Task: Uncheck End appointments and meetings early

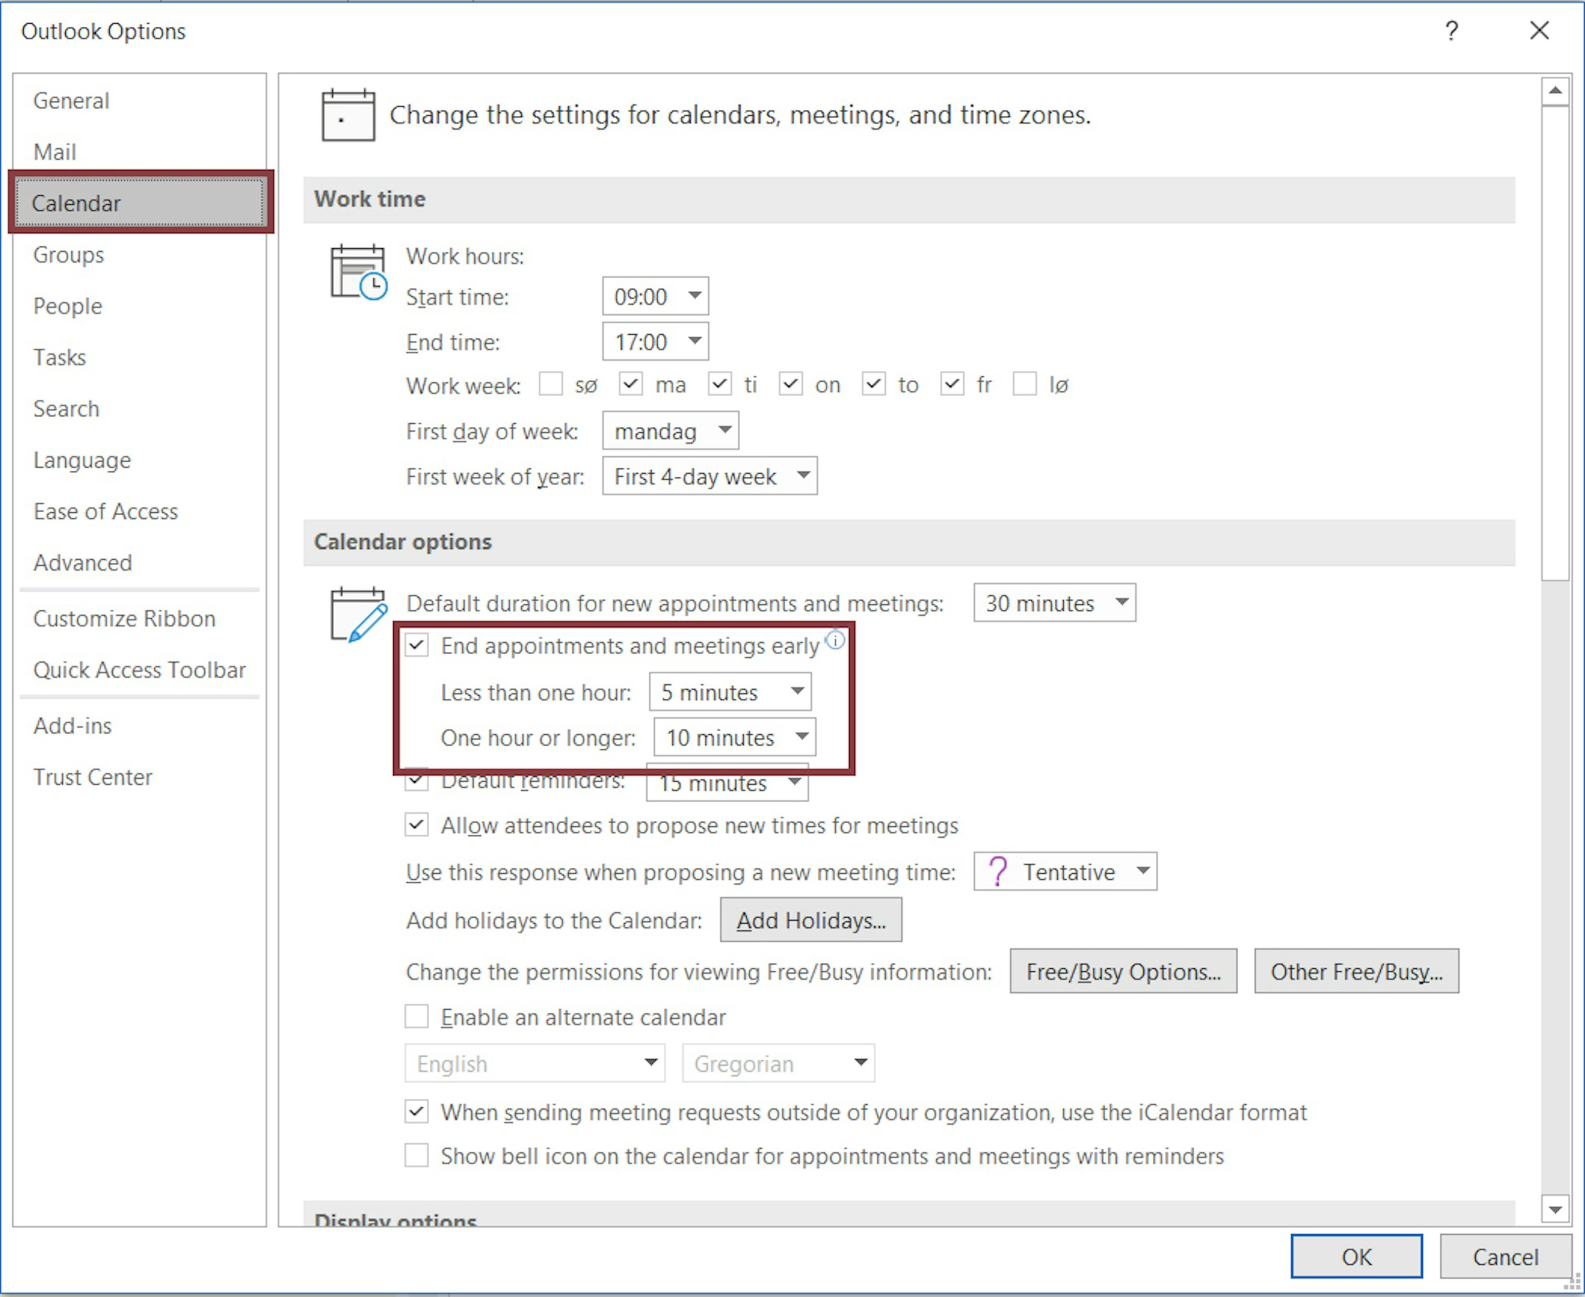Action: (417, 645)
